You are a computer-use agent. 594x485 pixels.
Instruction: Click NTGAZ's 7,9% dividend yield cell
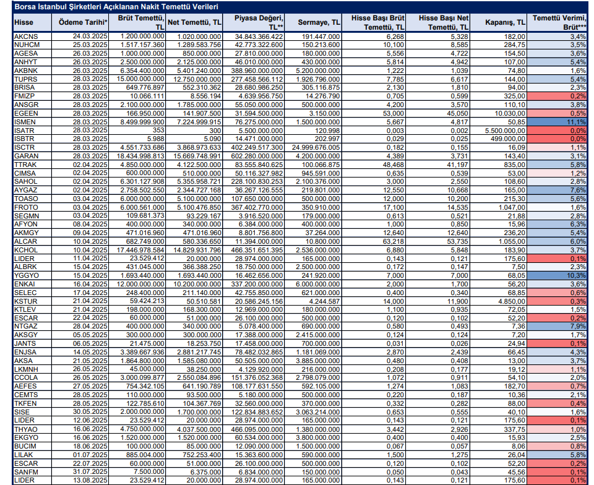coord(557,327)
